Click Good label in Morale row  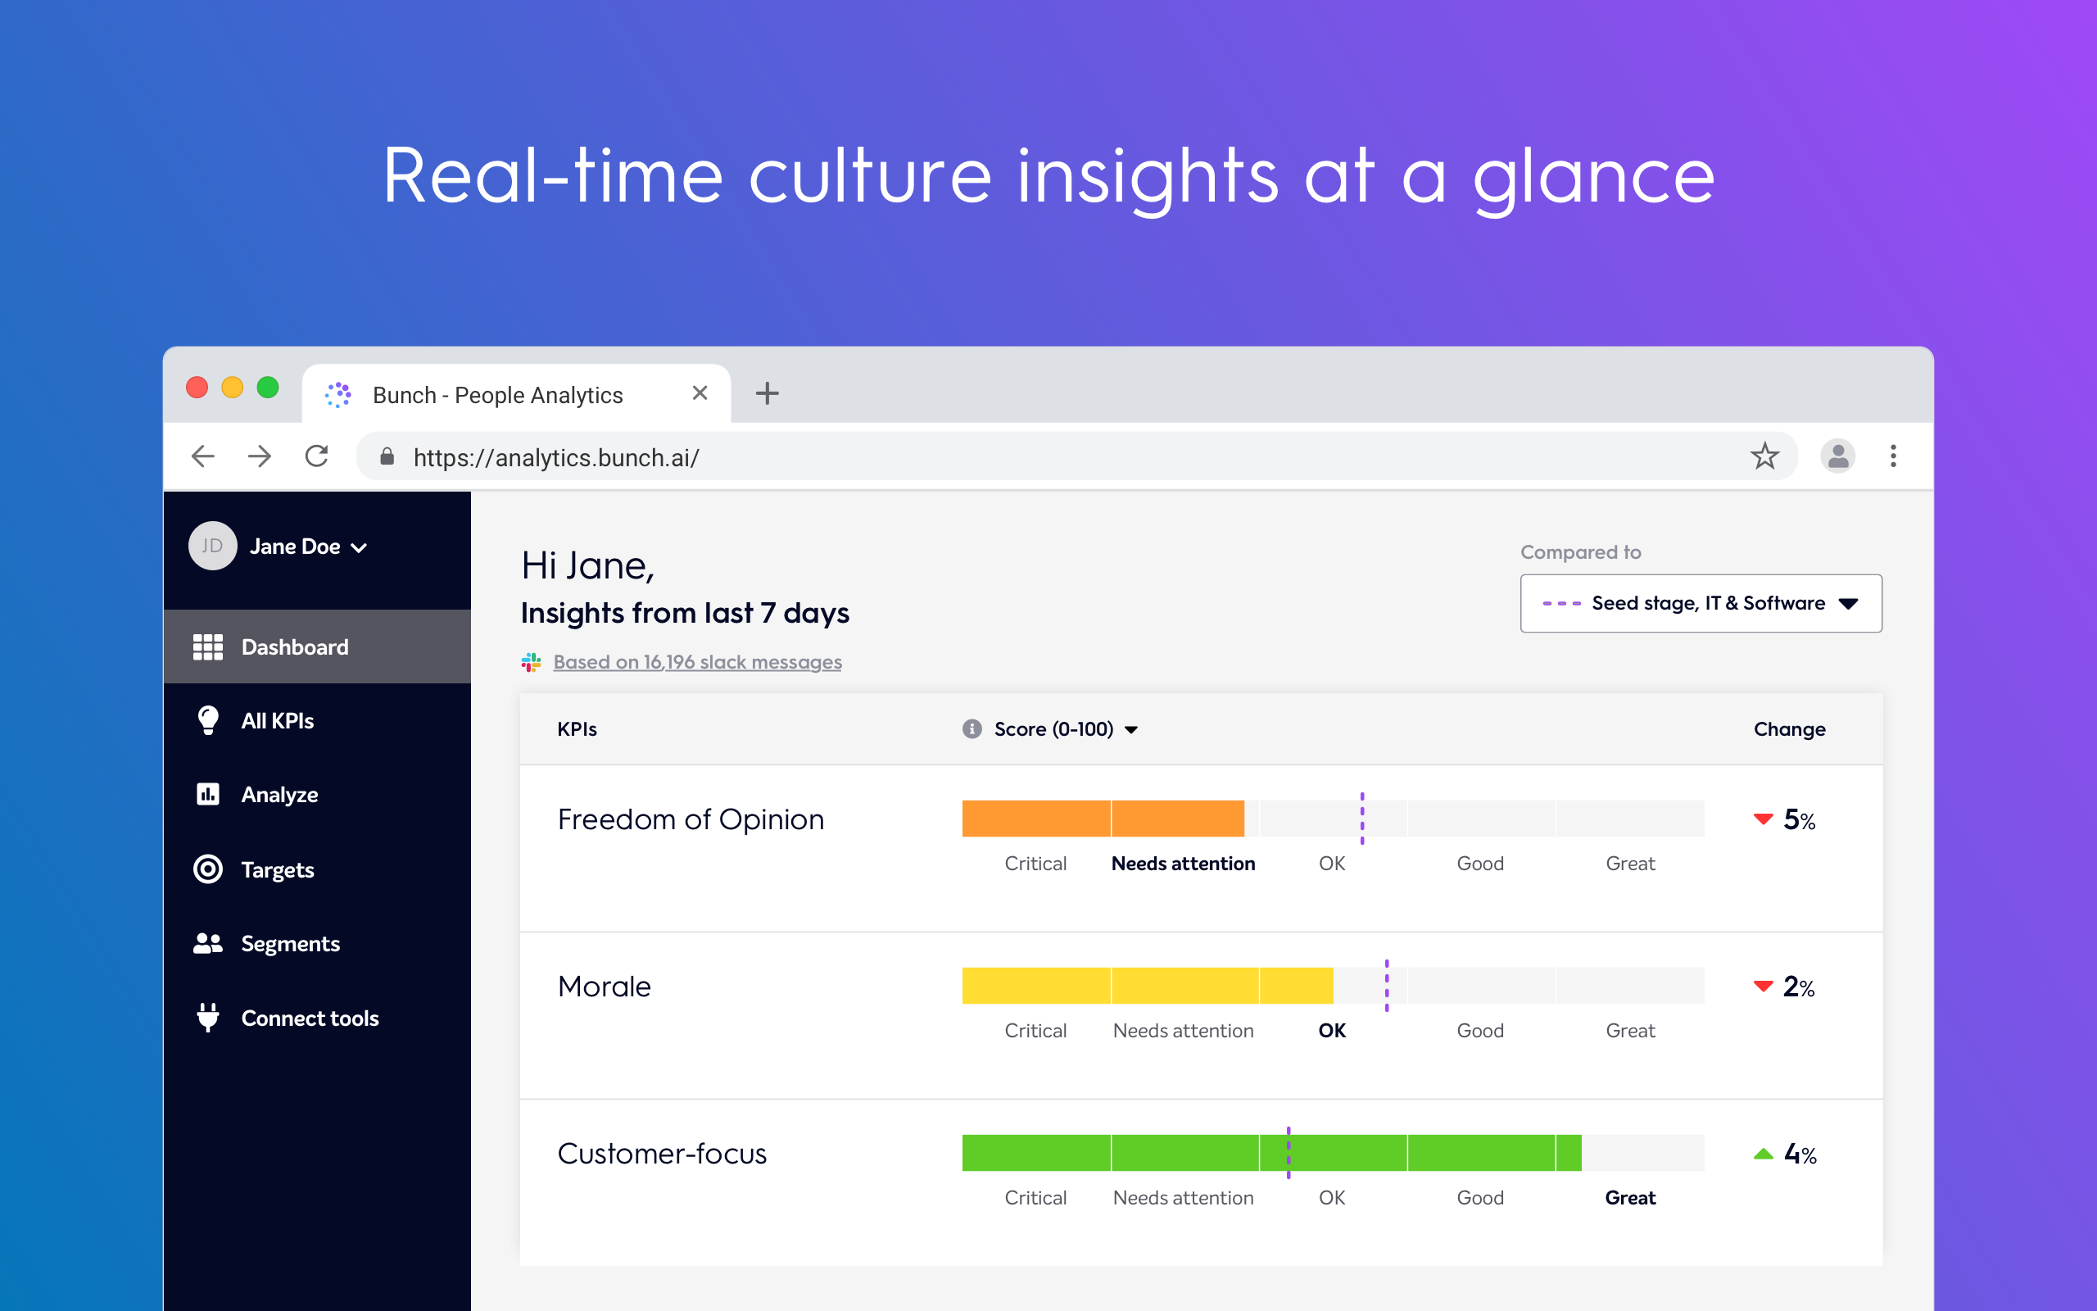[x=1480, y=1031]
